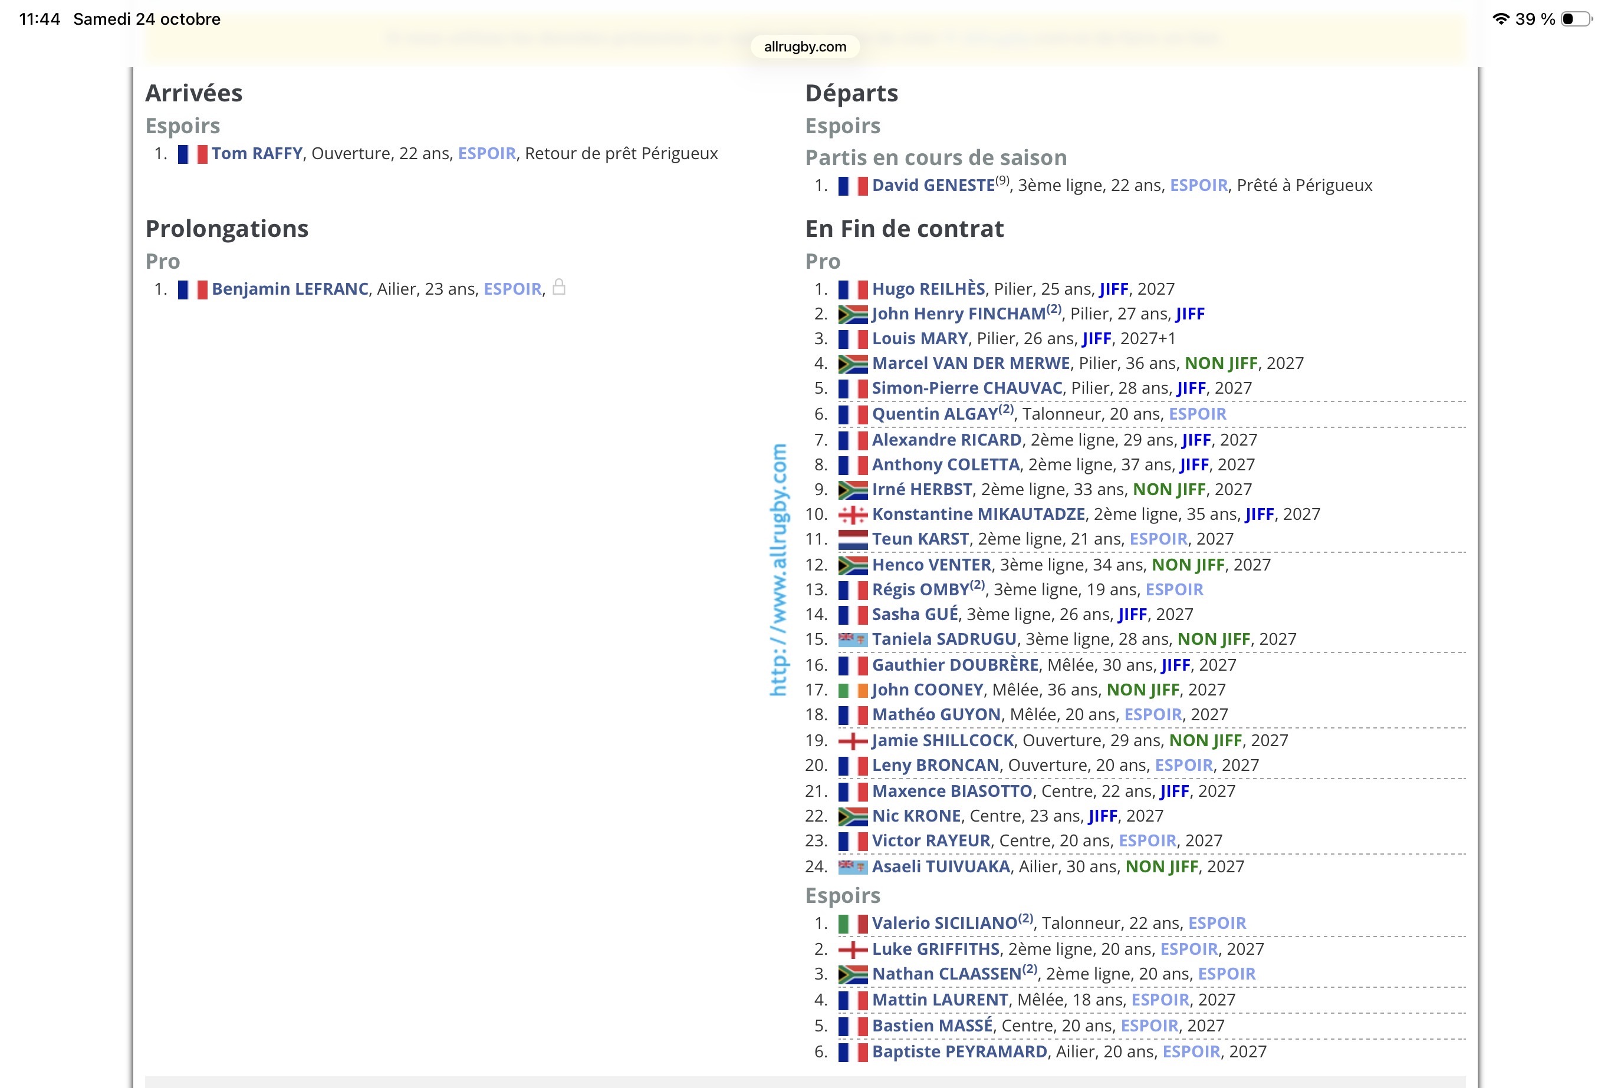Screen dimensions: 1611x1088
Task: Click the Fiji flag beside Taniela SADRUGU
Action: pos(853,639)
